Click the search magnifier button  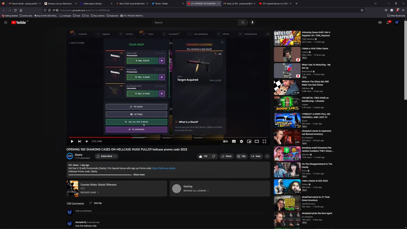(243, 22)
